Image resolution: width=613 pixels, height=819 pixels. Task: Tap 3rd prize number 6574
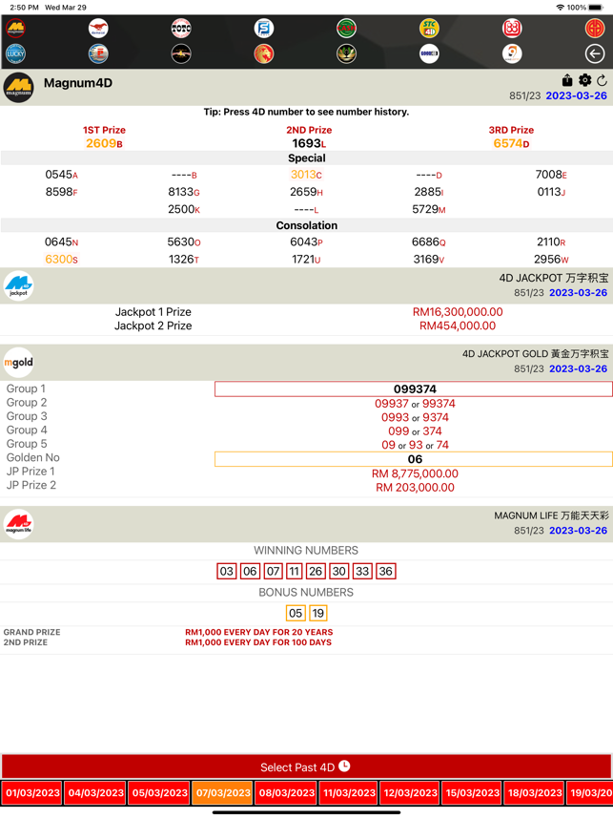pos(511,143)
